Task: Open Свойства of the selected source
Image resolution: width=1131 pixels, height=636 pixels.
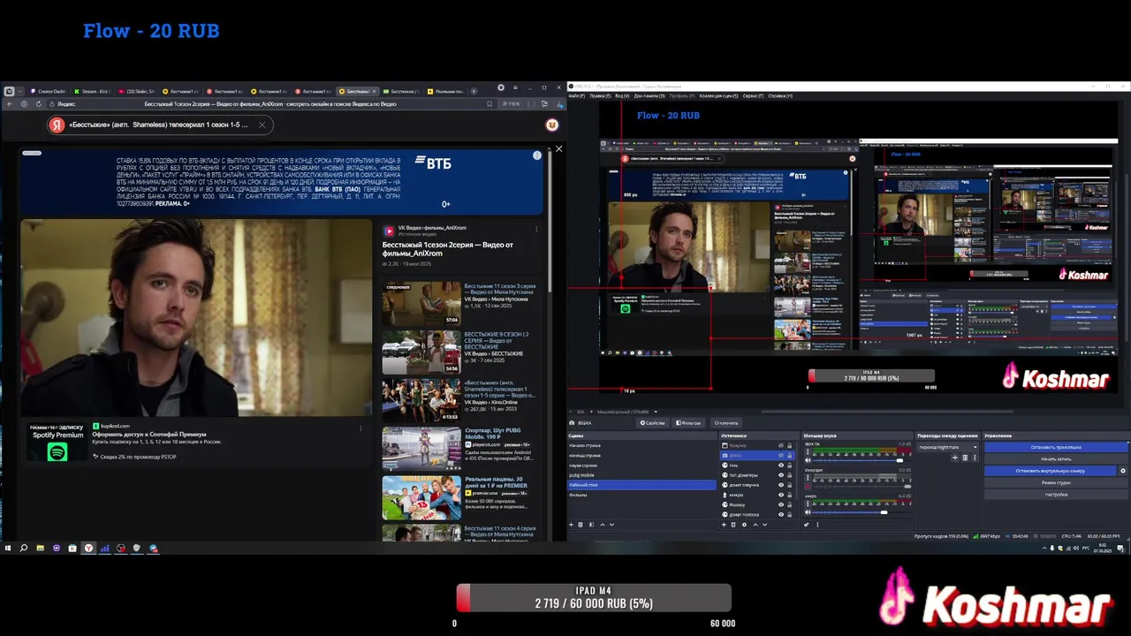Action: coord(655,423)
